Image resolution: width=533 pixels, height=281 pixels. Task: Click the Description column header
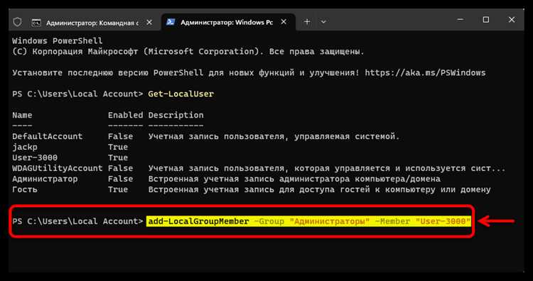tap(176, 115)
